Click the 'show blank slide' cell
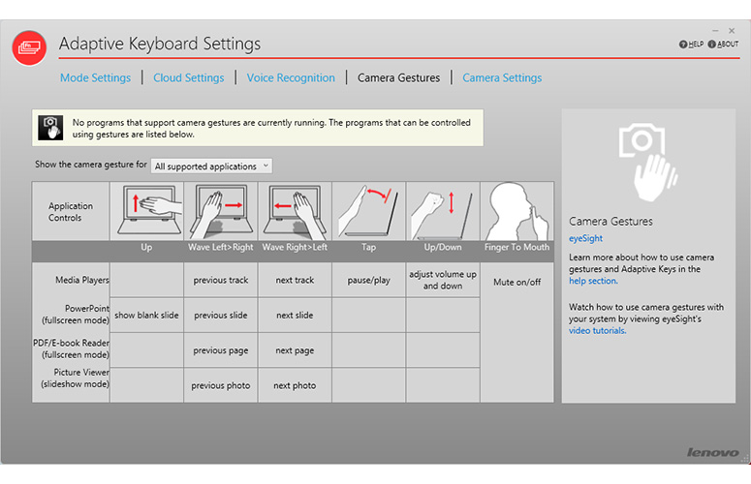The image size is (751, 484). point(146,316)
